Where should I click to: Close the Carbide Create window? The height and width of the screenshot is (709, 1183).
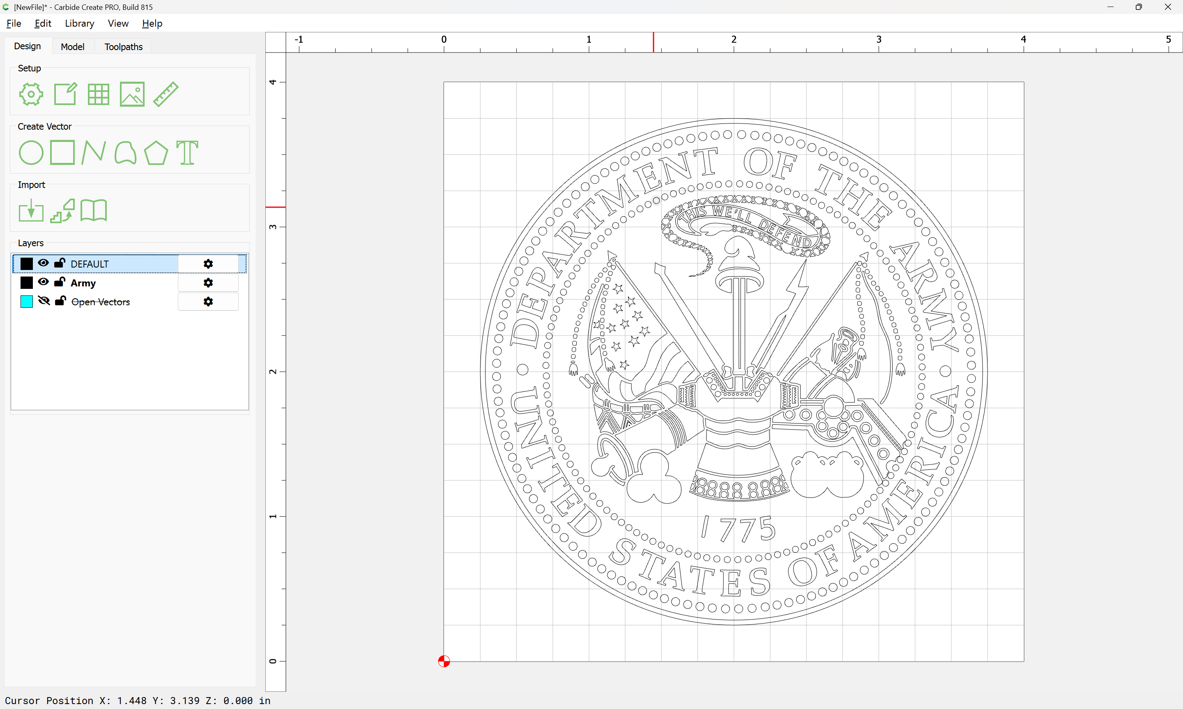(x=1168, y=7)
